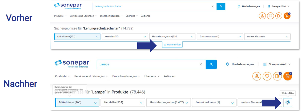Expand Emissionsklasse (1) in the Leitungsschutzschalter results
301x111 pixels.
pyautogui.click(x=220, y=36)
